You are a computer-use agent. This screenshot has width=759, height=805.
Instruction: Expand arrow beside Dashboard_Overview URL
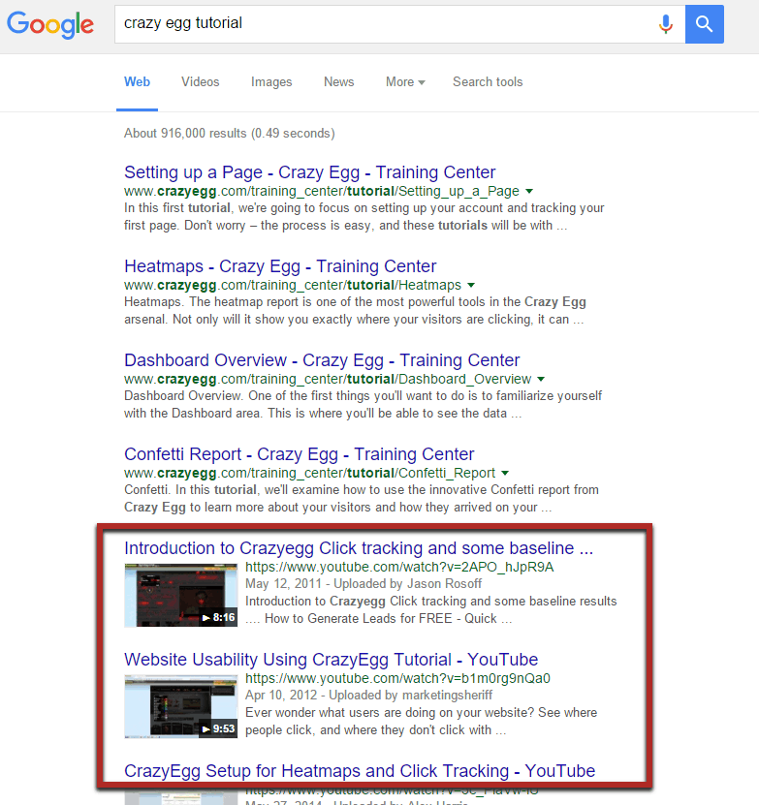point(541,380)
